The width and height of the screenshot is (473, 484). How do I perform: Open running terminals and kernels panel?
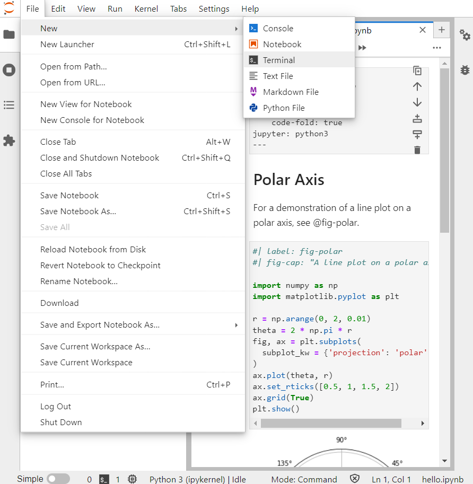click(9, 70)
